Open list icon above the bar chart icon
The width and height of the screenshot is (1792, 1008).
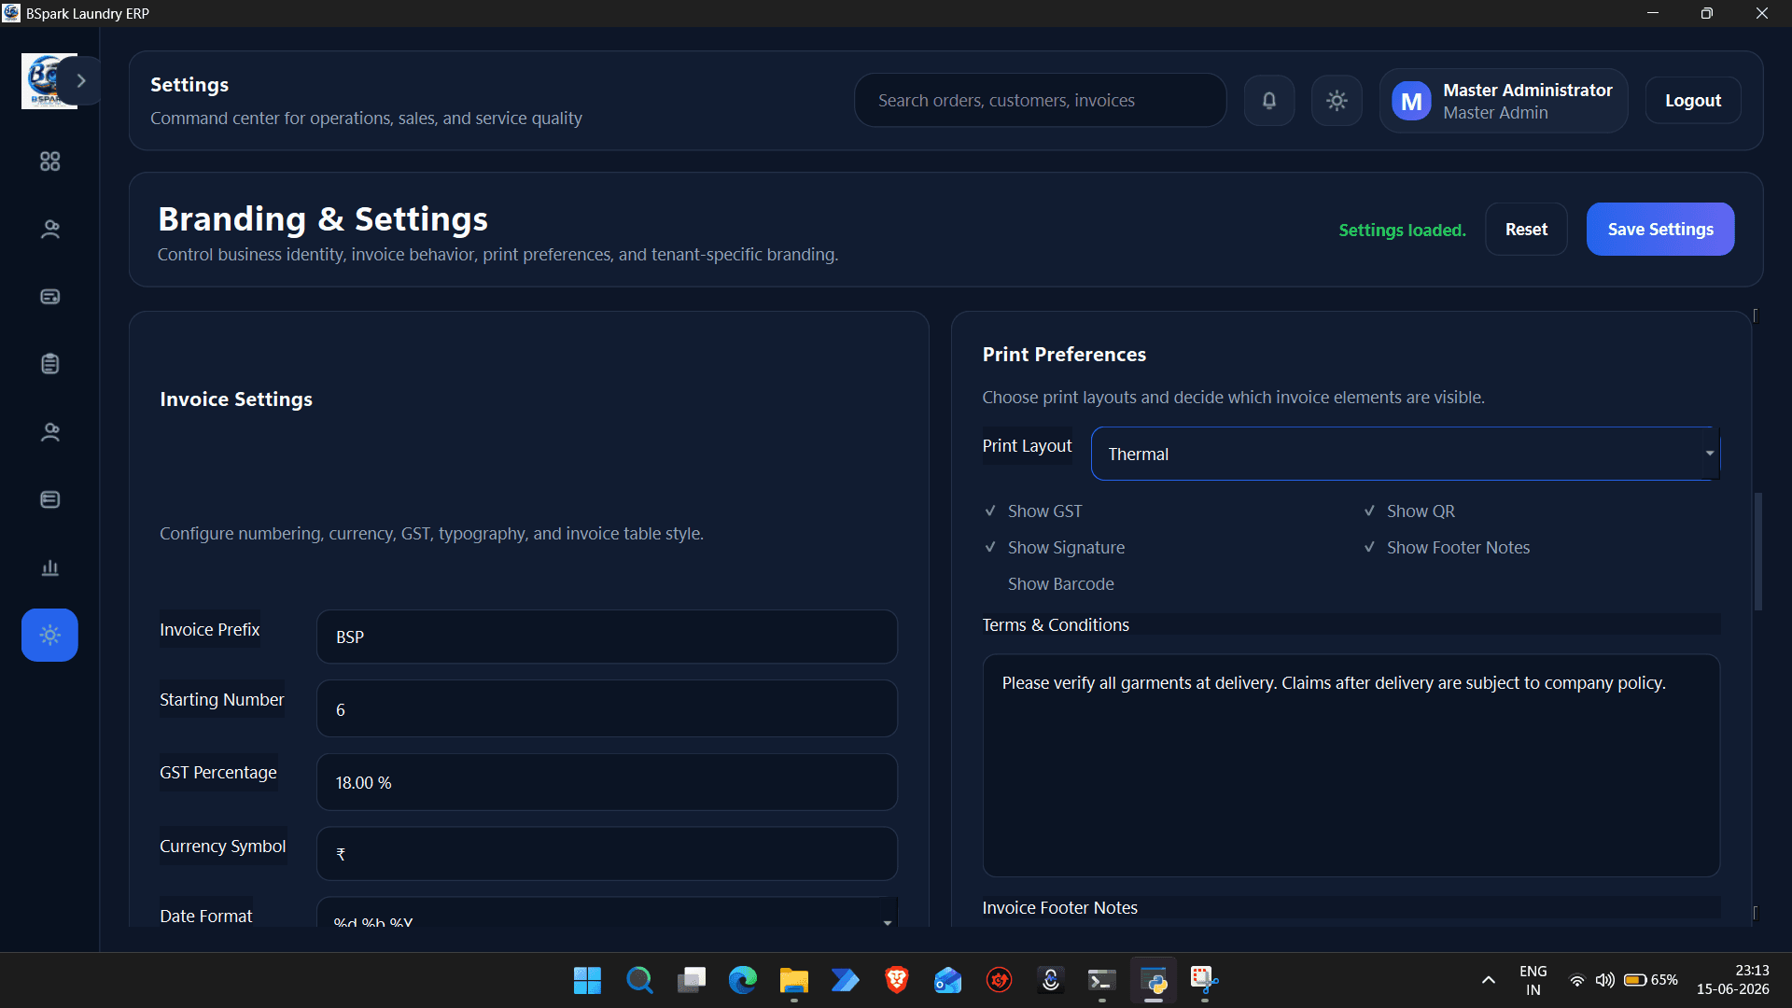coord(50,500)
